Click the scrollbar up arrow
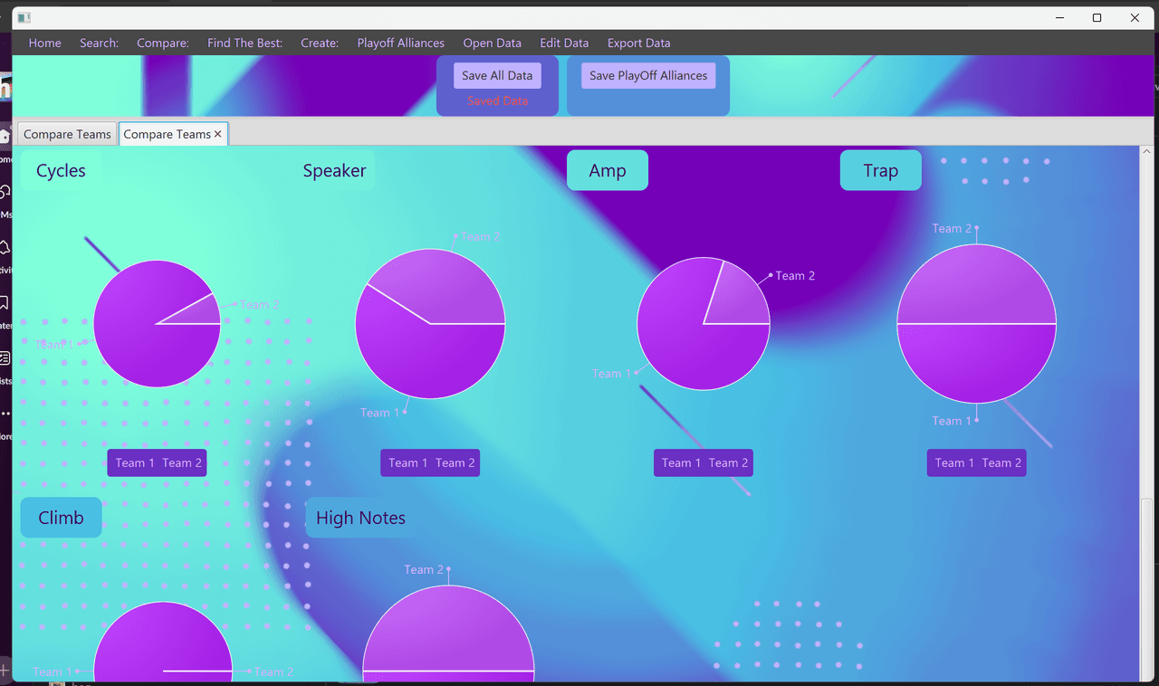 [x=1146, y=152]
